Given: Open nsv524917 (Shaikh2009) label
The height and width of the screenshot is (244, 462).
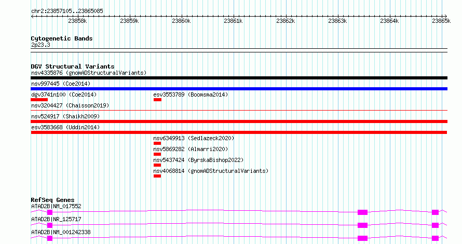Looking at the screenshot, I should [65, 116].
